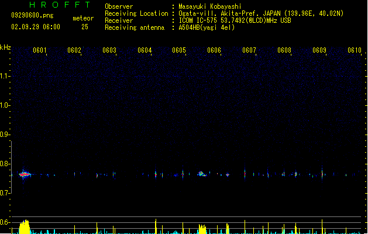Click the Ogata-vill. Akita-Pref. JAPAN location text
This screenshot has width=368, height=234.
coord(261,13)
